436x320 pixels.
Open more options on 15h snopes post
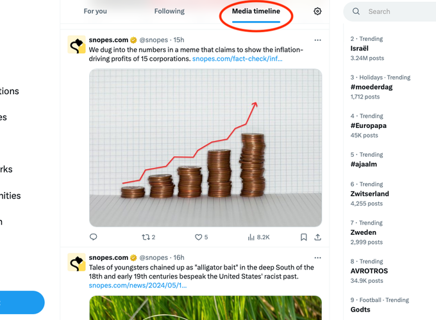317,40
